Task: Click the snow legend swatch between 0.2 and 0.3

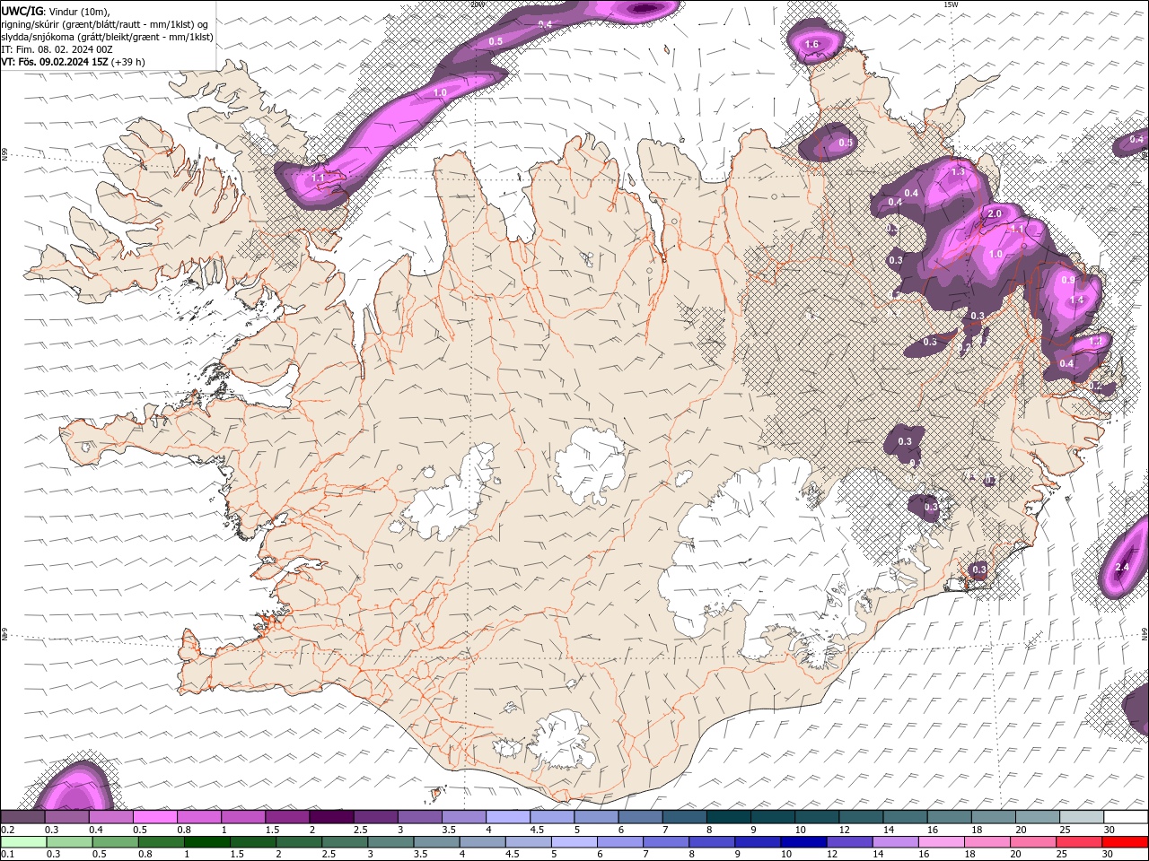Action: 23,817
